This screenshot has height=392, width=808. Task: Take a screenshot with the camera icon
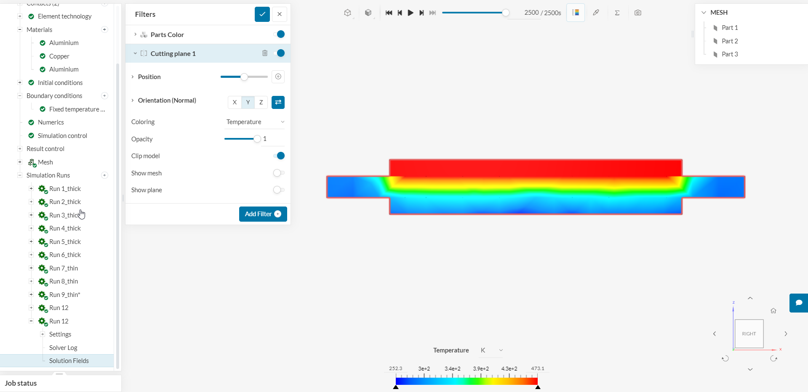638,13
